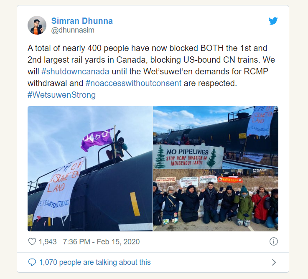The image size is (308, 279).
Task: Expand conversation with right chevron arrow
Action: point(274,262)
